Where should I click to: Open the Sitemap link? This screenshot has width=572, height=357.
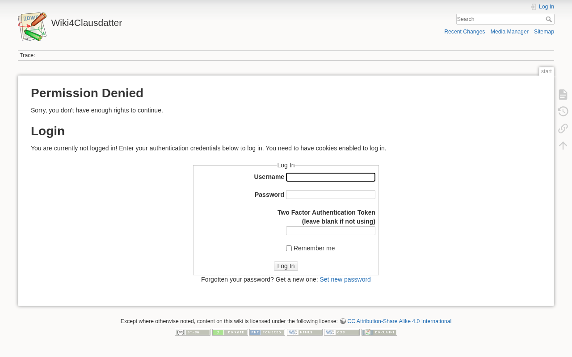tap(544, 32)
